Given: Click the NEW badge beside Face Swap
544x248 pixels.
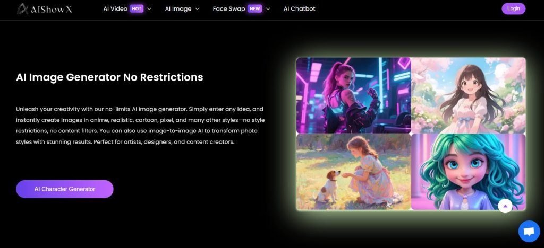Looking at the screenshot, I should (254, 8).
